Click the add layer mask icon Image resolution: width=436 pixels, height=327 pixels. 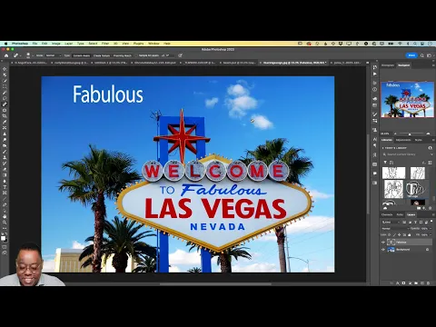[403, 283]
